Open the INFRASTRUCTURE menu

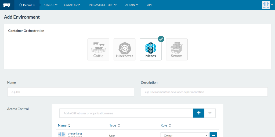[x=103, y=5]
